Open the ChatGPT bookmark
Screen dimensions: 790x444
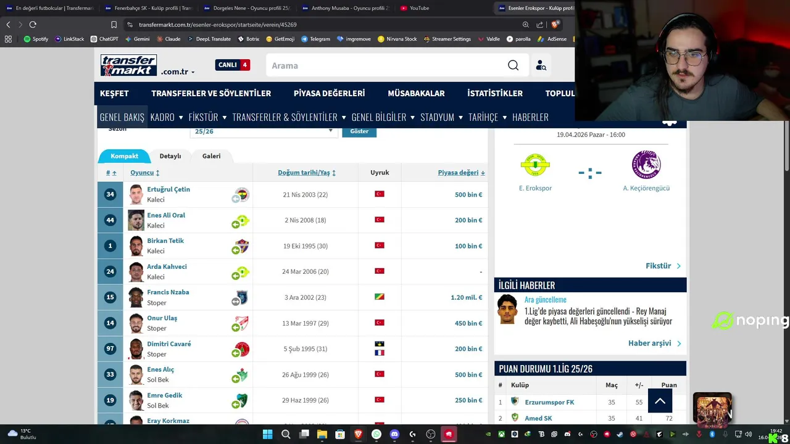[104, 39]
